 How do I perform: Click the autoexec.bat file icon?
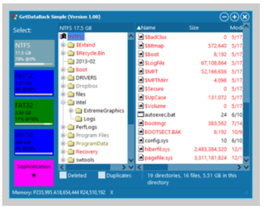(x=141, y=115)
